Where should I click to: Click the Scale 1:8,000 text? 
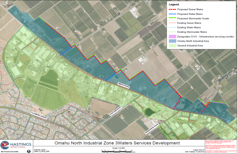(x=119, y=148)
